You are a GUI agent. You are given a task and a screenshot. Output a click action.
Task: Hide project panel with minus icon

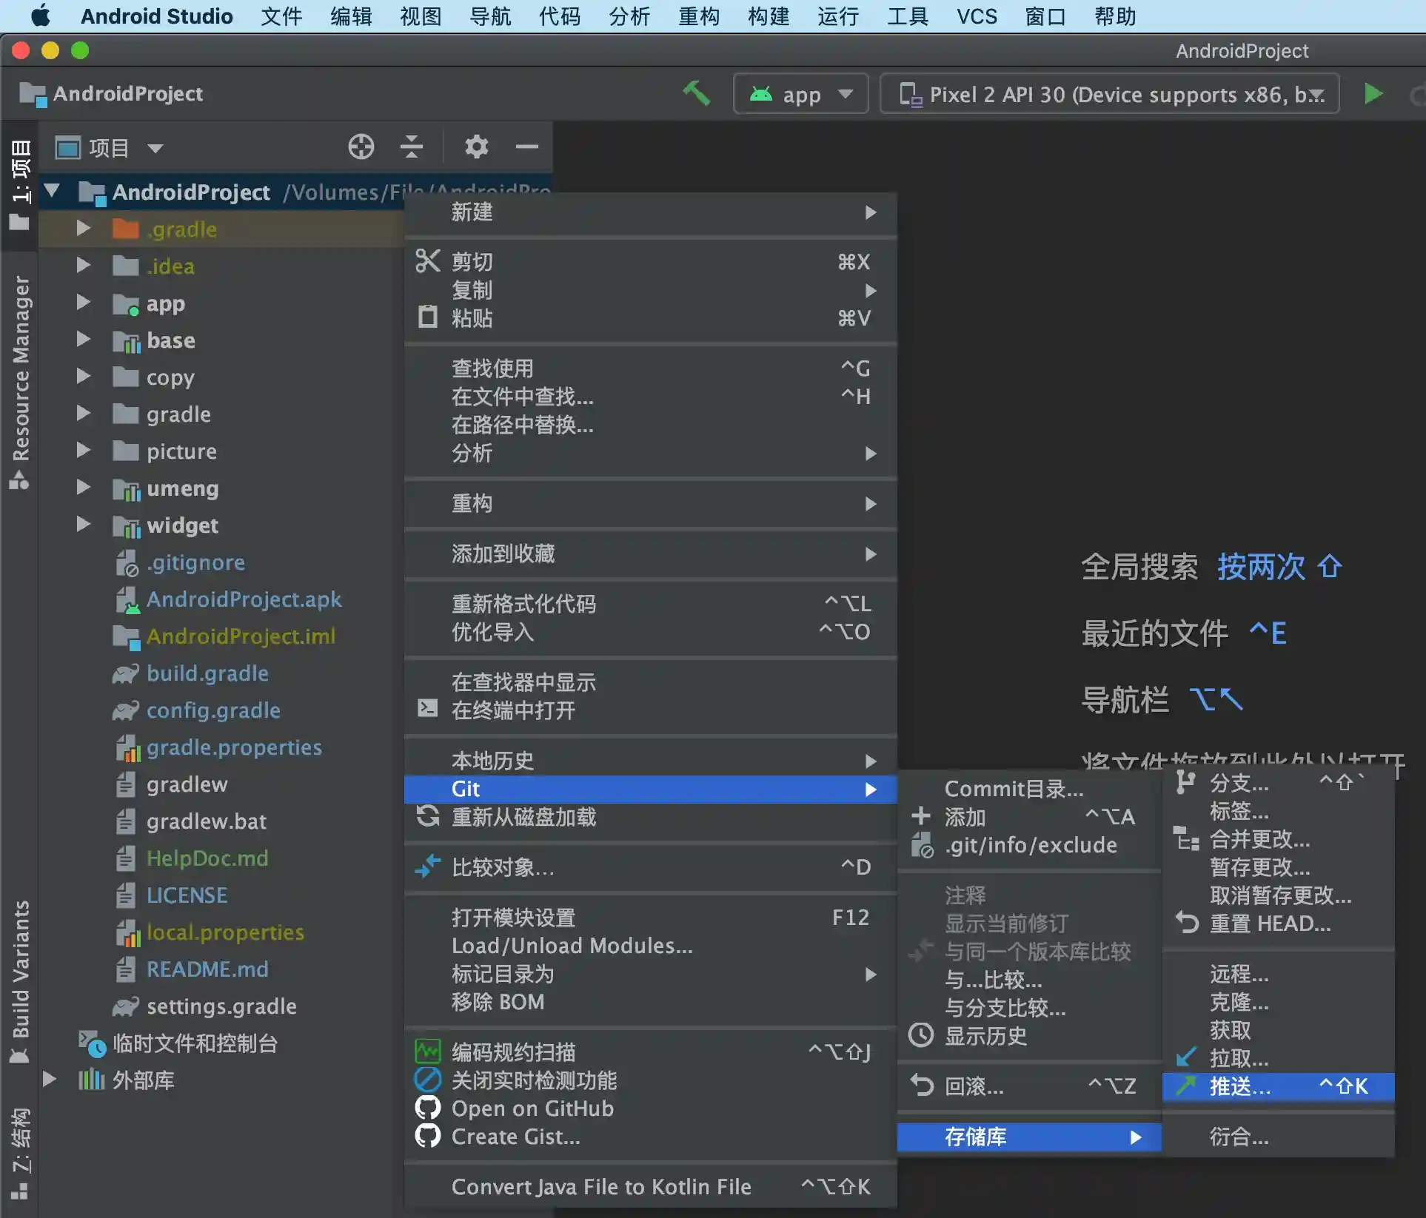526,147
